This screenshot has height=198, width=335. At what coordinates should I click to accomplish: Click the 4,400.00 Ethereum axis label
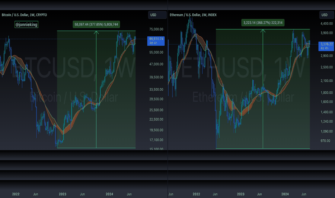pos(327,23)
